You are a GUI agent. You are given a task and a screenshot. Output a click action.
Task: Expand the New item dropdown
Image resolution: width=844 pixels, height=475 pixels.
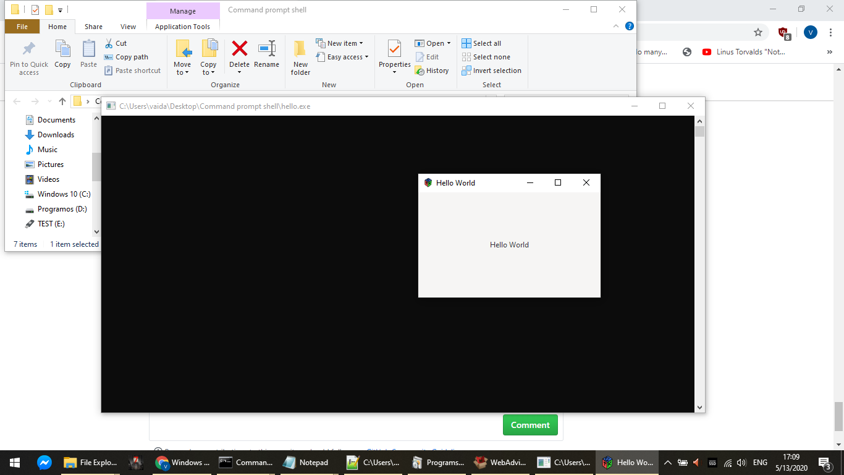pos(340,43)
